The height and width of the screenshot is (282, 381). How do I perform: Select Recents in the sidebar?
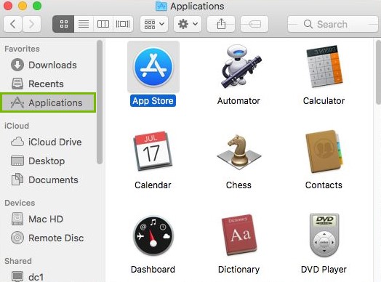coord(49,84)
